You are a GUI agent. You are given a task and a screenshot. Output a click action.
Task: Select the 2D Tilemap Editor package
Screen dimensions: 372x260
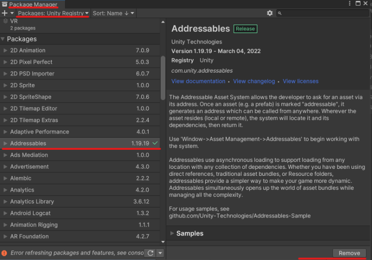(x=80, y=109)
